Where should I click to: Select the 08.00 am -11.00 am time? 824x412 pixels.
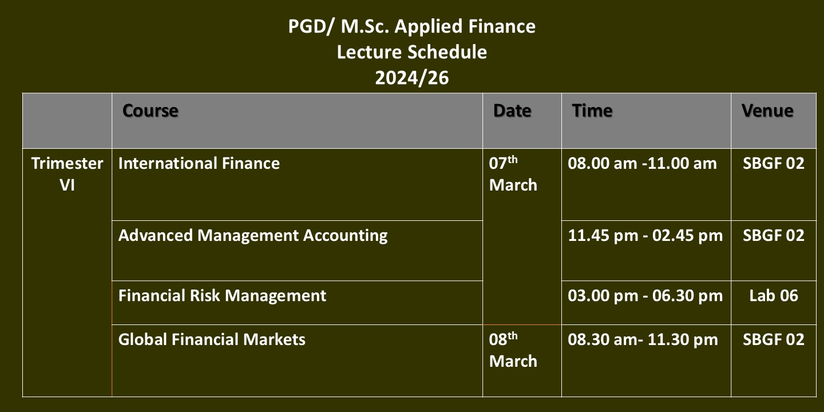tap(642, 164)
